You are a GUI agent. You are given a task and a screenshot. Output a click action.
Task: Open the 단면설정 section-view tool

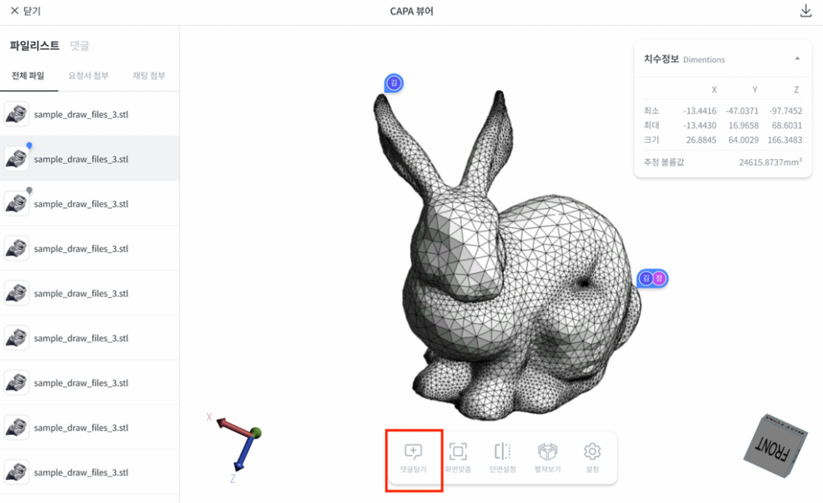(x=502, y=459)
